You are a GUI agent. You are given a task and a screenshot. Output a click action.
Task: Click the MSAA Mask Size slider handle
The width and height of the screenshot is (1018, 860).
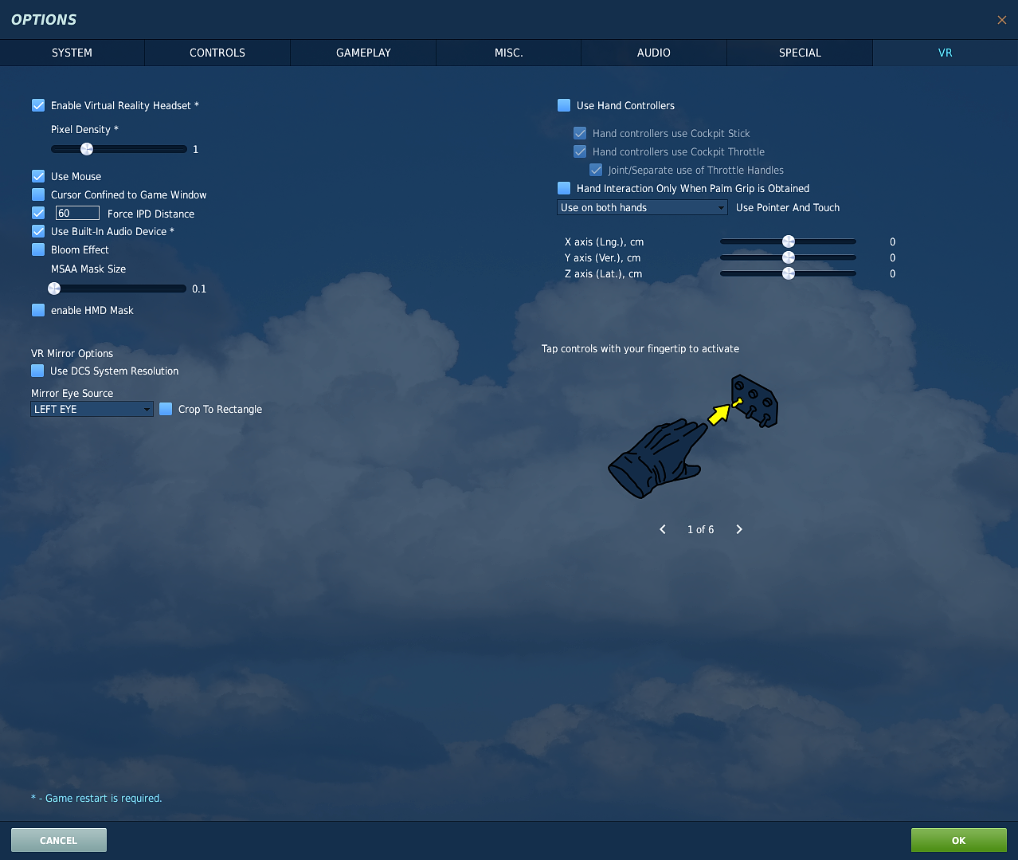[54, 289]
